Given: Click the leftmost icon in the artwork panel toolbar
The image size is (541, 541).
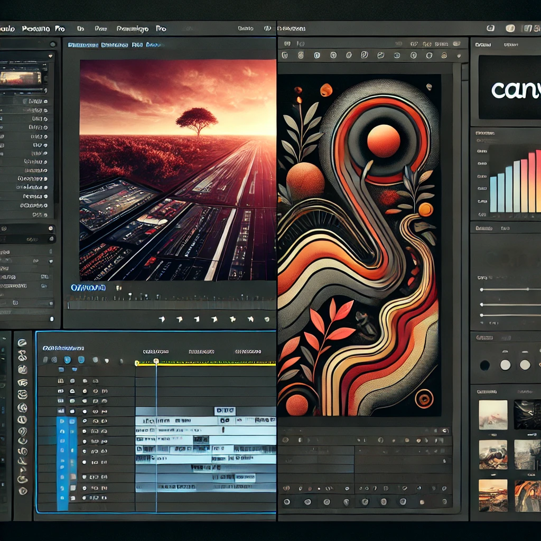Looking at the screenshot, I should click(x=285, y=55).
